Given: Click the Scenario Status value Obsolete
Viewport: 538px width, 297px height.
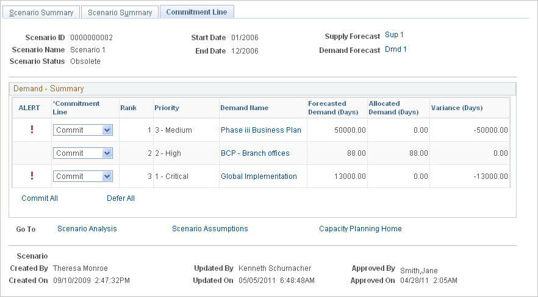Looking at the screenshot, I should coord(85,61).
